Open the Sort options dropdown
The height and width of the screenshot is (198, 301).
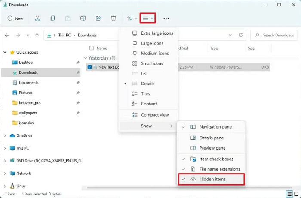click(132, 18)
